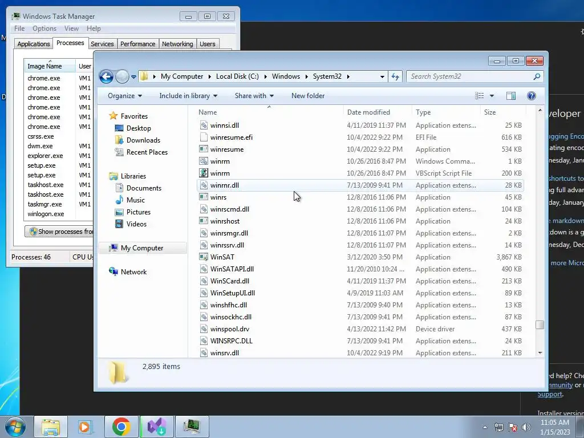
Task: Expand arrow after System32 in breadcrumb
Action: (x=348, y=77)
